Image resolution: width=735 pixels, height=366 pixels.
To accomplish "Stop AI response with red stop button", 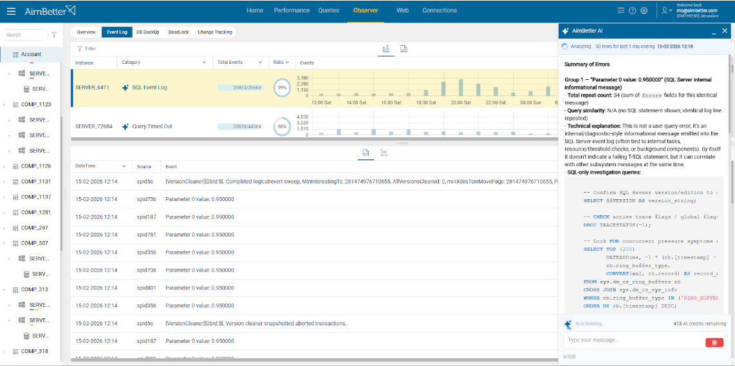I will 714,342.
